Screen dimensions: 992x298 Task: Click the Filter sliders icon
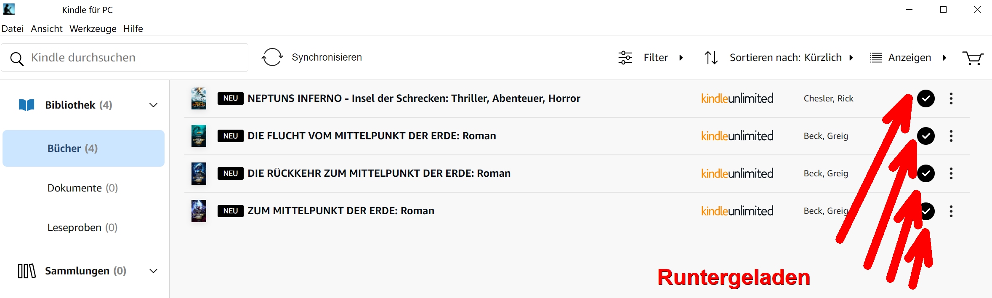625,58
